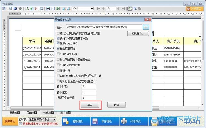Check 压缩空行 checkbox
Viewport: 206px width, 128px height.
click(x=58, y=70)
